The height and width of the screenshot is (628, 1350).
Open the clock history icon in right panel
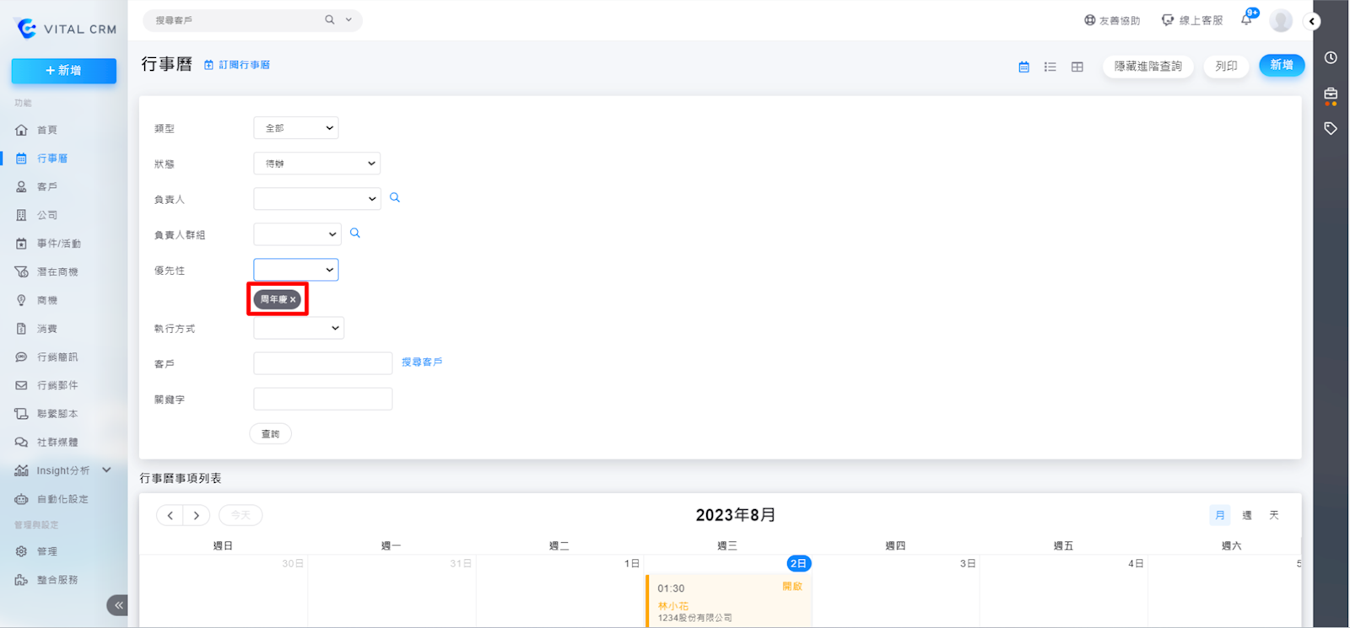1331,58
